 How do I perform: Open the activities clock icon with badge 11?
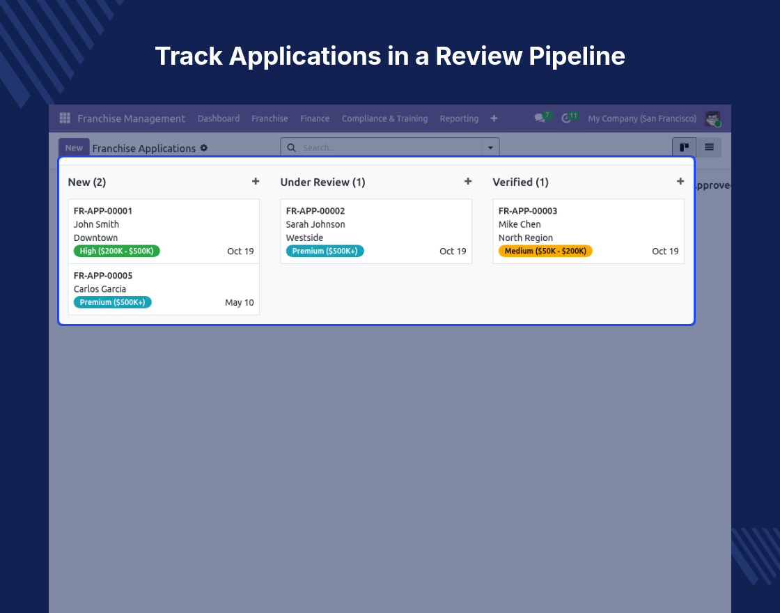click(x=566, y=118)
